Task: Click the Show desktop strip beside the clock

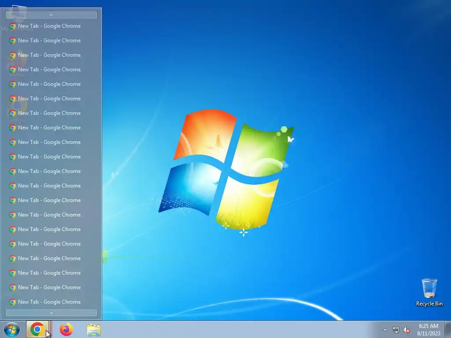Action: (447, 329)
